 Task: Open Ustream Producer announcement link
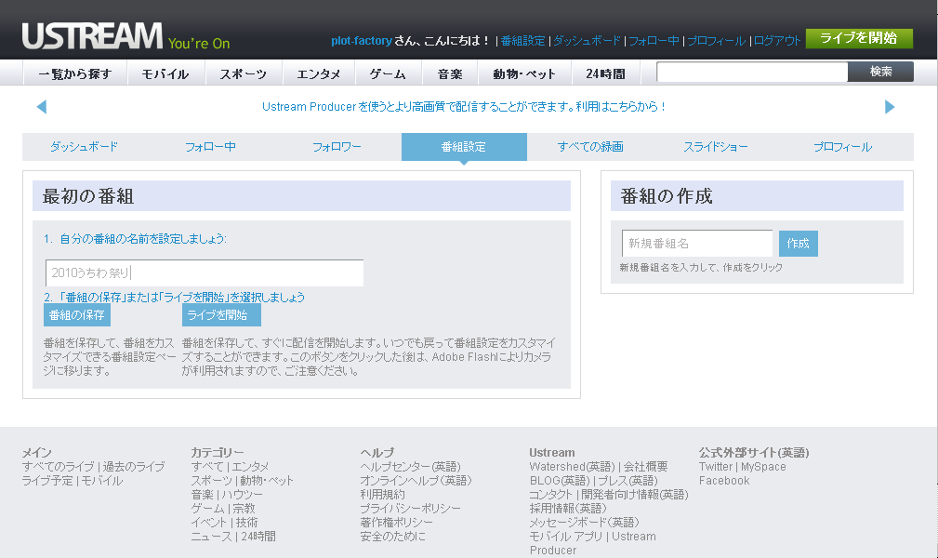[464, 107]
